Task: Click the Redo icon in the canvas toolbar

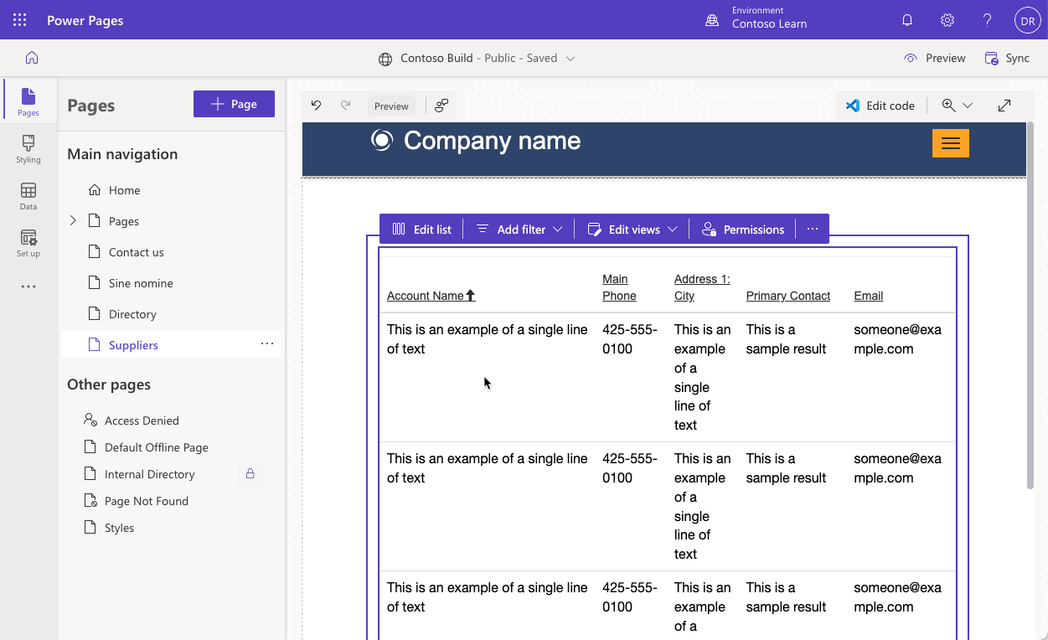Action: coord(344,105)
